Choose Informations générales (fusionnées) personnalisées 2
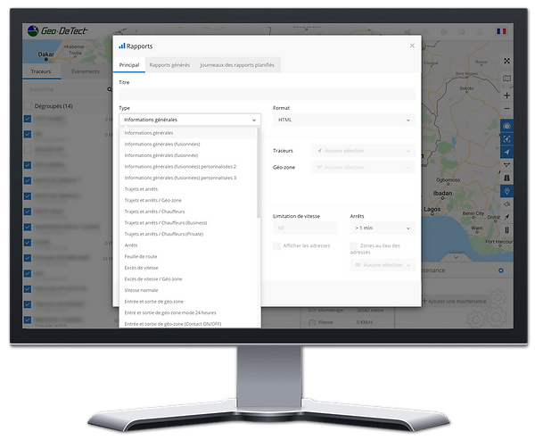 187,167
